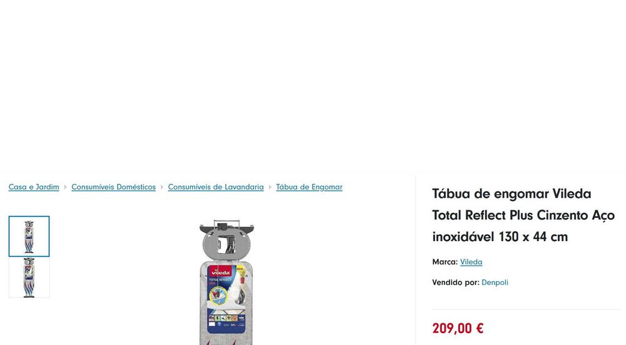Select the first highlighted product thumbnail
The height and width of the screenshot is (345, 626).
[29, 237]
